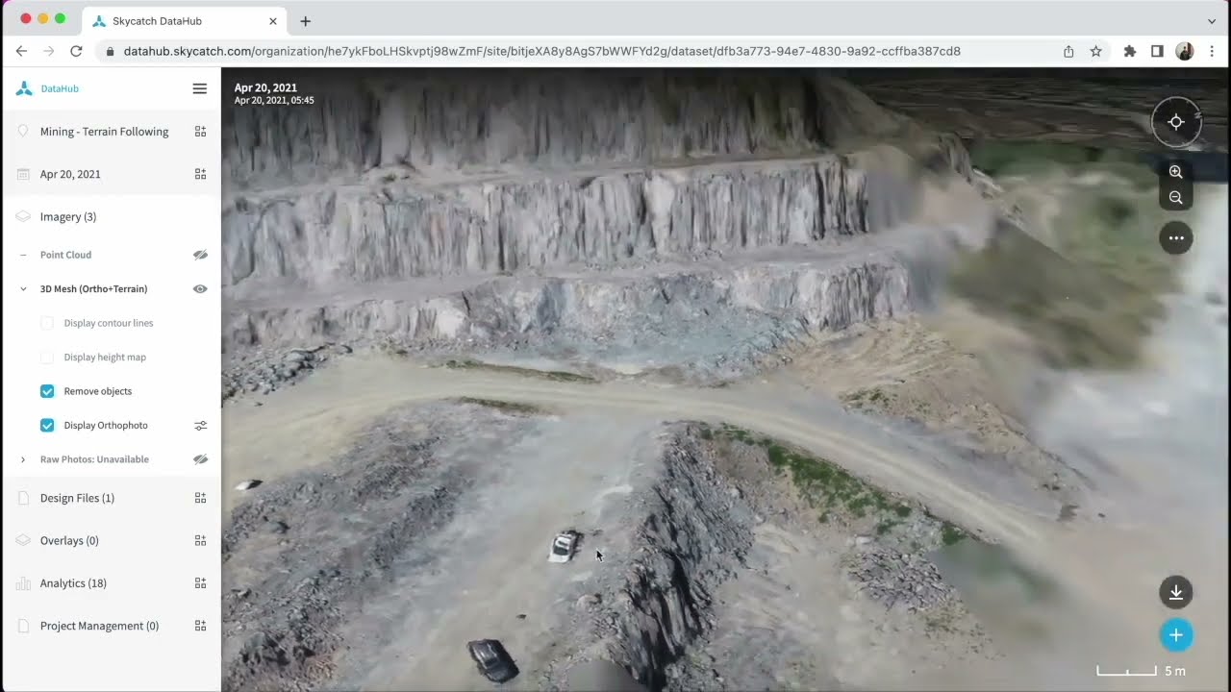1231x692 pixels.
Task: Expand the Point Cloud section
Action: pos(23,255)
